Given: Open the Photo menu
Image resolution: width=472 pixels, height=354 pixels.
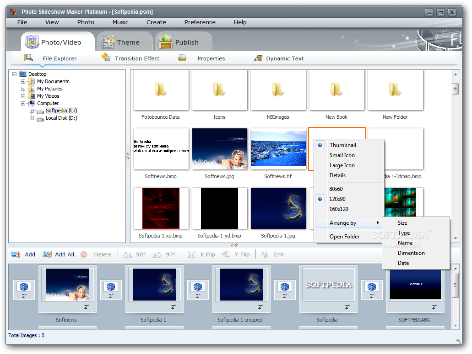Looking at the screenshot, I should [x=86, y=22].
